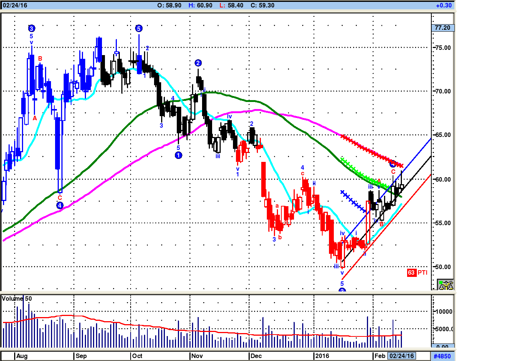Click the 10000 volume axis label
521x361 pixels.
tap(444, 312)
